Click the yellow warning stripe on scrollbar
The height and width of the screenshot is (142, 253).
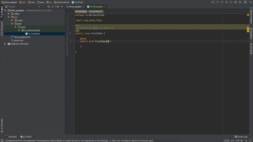pyautogui.click(x=248, y=30)
